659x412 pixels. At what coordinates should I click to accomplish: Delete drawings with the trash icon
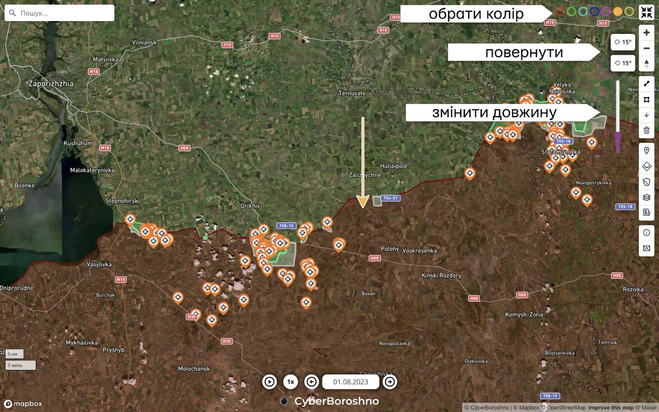coord(647,130)
